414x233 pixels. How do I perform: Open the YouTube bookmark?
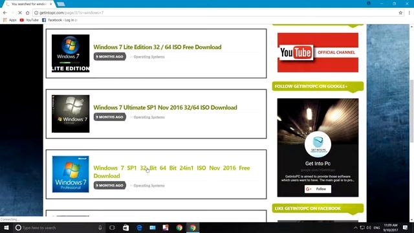(x=29, y=20)
